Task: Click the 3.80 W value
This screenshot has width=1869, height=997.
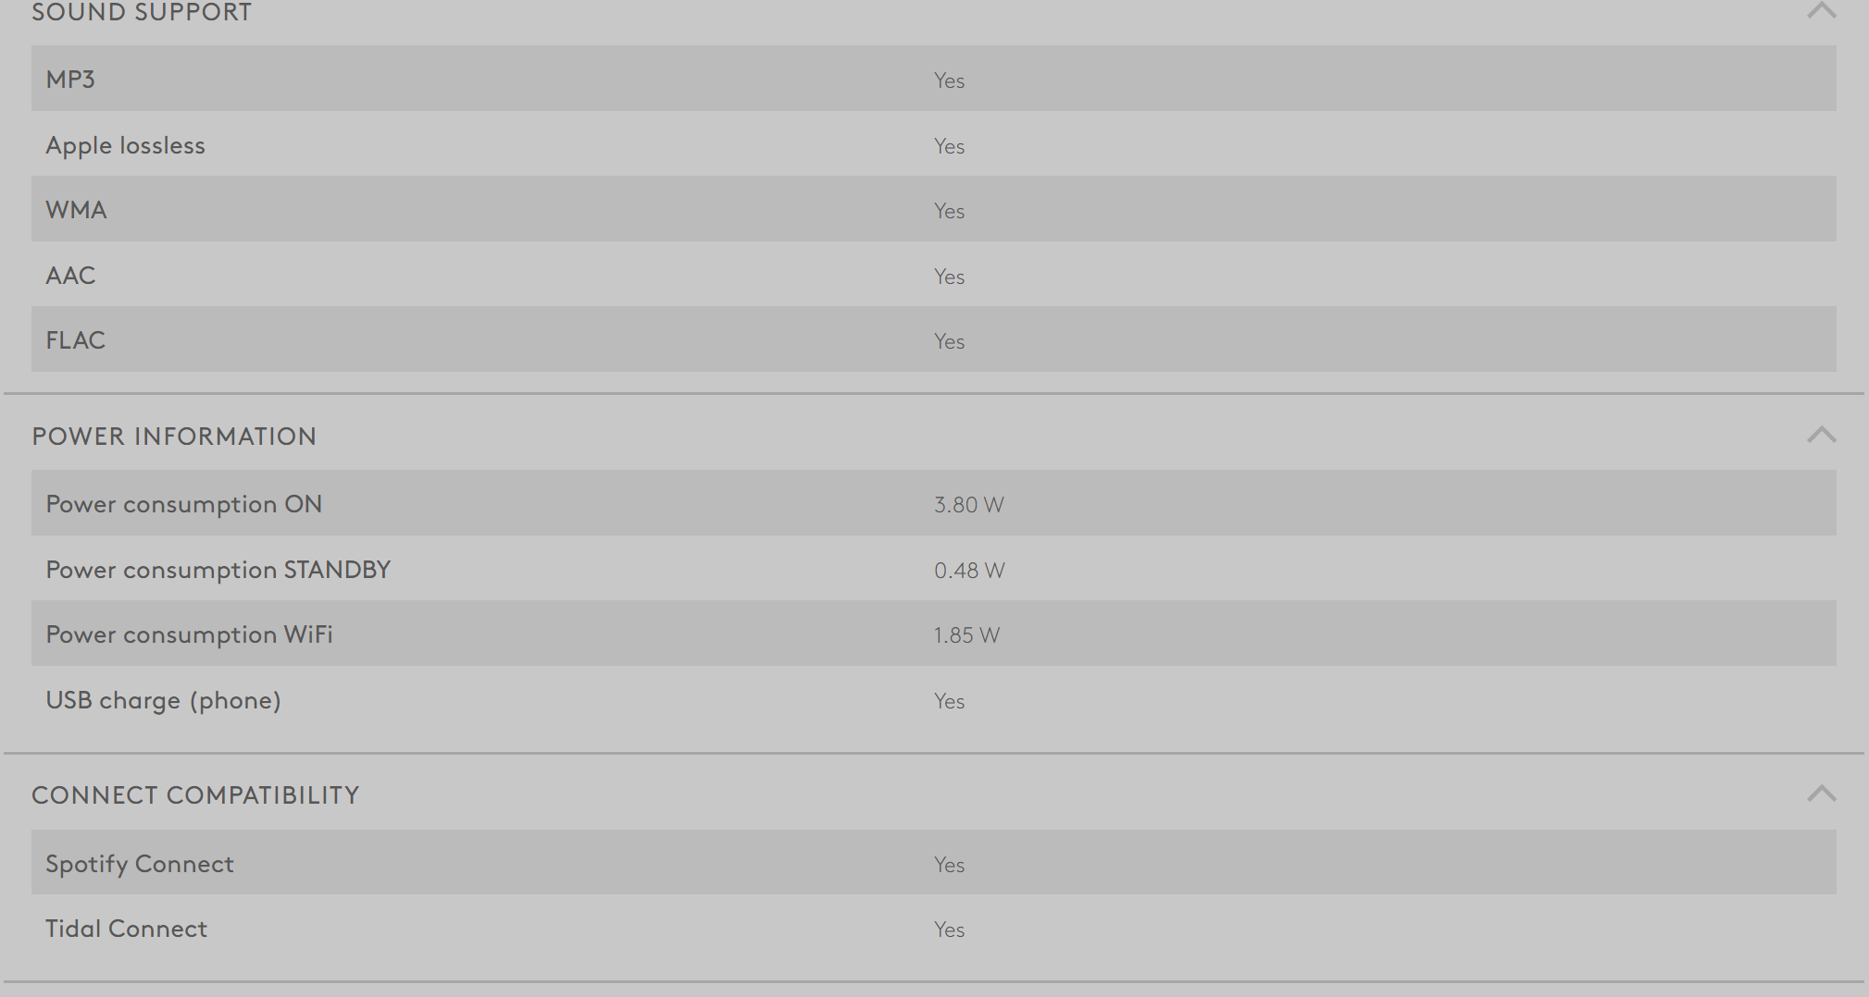Action: 968,505
